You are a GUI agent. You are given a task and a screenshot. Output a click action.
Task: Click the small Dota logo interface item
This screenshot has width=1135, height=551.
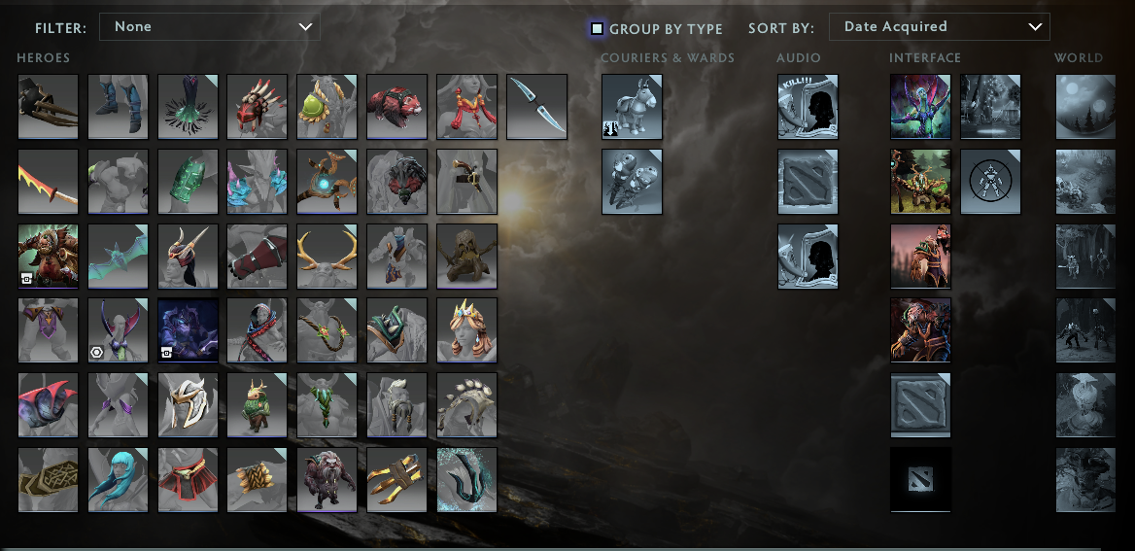(921, 480)
